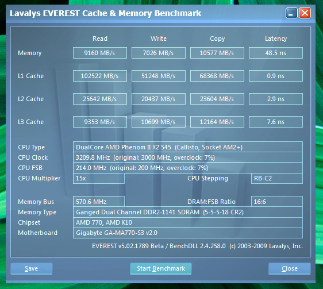This screenshot has height=289, width=323.
Task: Select the CPU Multiplier 15x field
Action: point(99,178)
